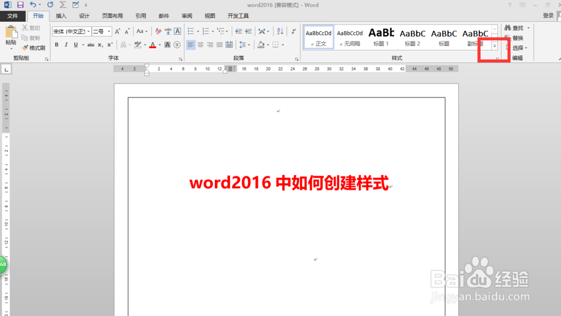Open the Paragraph dialog launcher
This screenshot has width=561, height=316.
pos(297,59)
